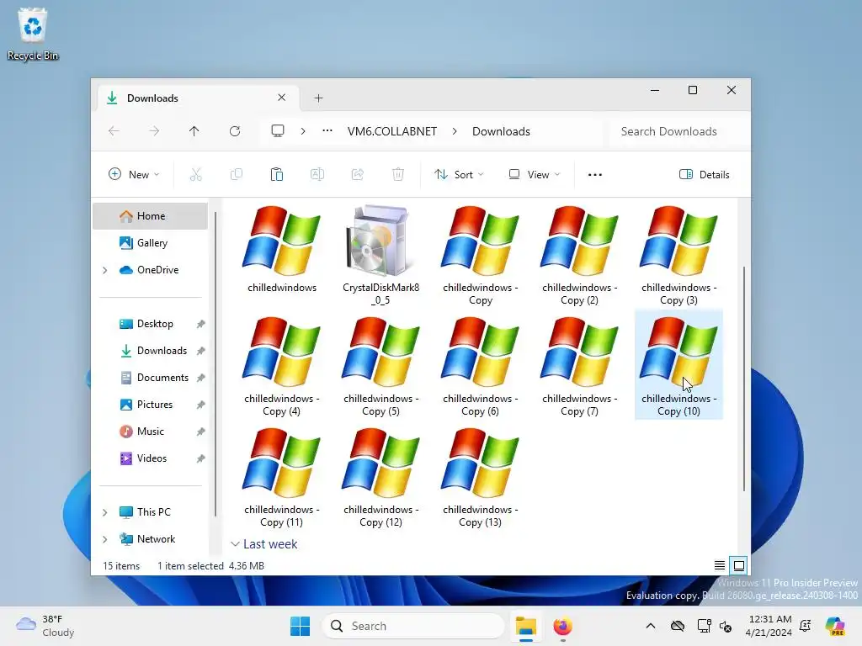Image resolution: width=862 pixels, height=646 pixels.
Task: Go up one folder level
Action: (x=194, y=131)
